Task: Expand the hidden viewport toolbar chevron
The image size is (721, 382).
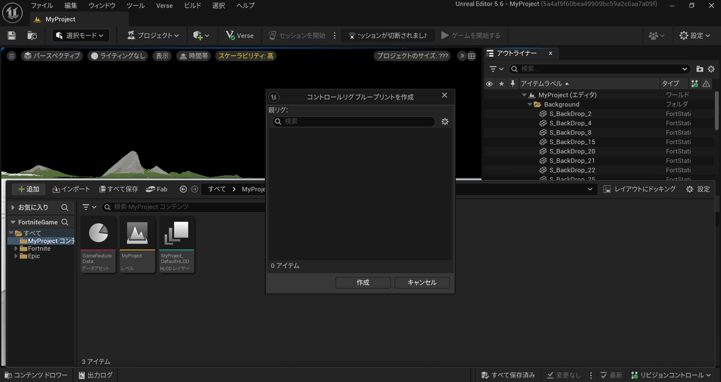Action: [461, 56]
